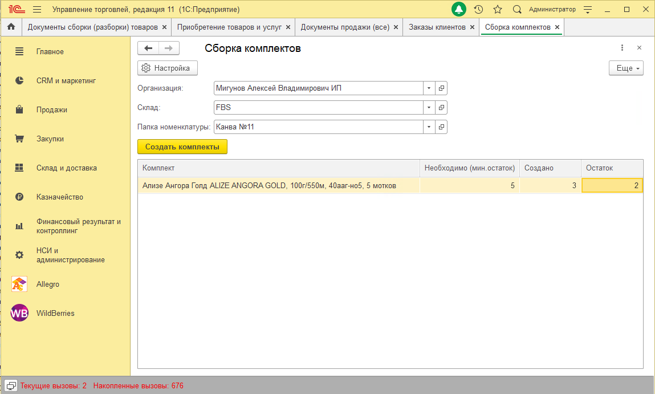
Task: Click the Необходимо (мин.остаток) column header
Action: (x=470, y=168)
